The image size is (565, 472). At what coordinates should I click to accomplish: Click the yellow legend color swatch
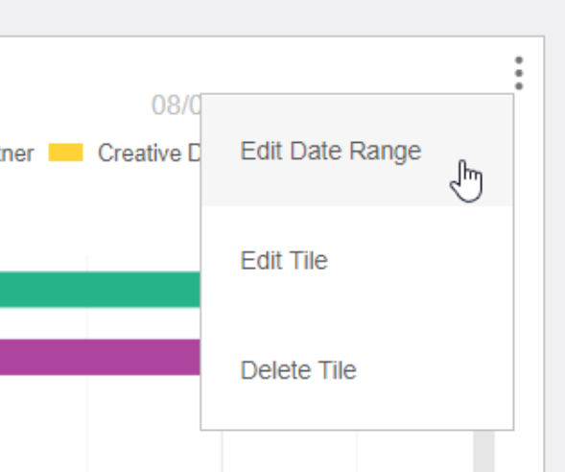click(66, 152)
